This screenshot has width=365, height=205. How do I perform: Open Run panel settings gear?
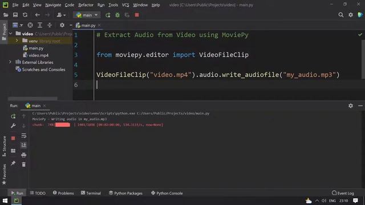tap(351, 106)
